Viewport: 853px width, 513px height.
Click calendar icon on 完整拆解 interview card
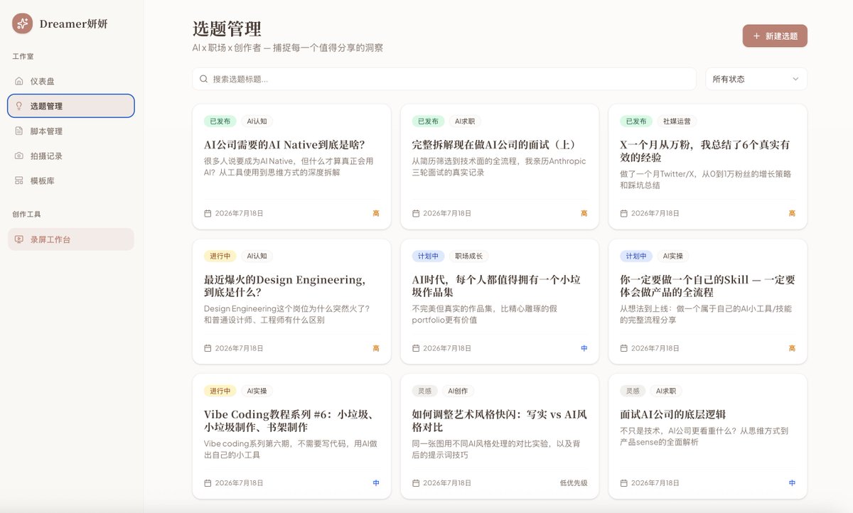click(416, 213)
